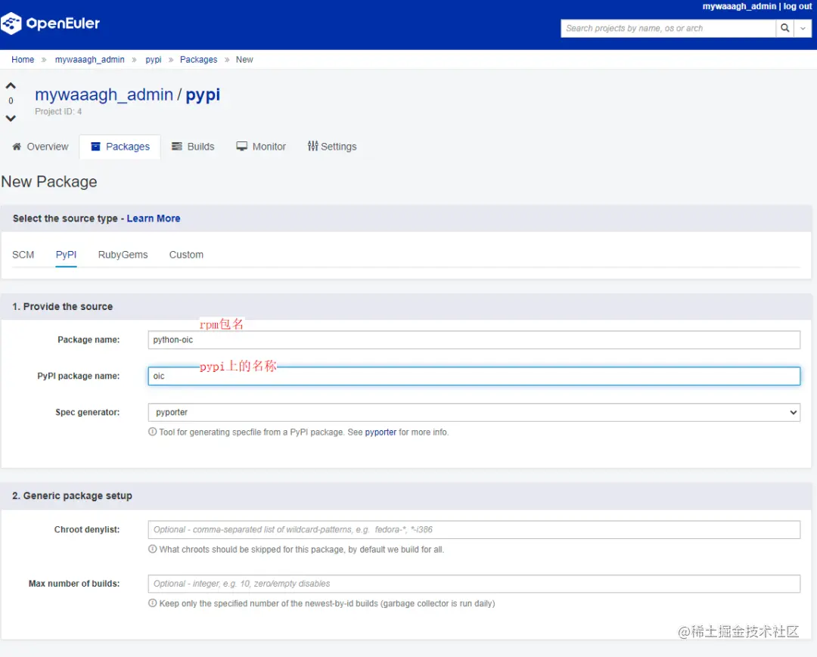Select Custom source type
817x657 pixels.
[186, 255]
